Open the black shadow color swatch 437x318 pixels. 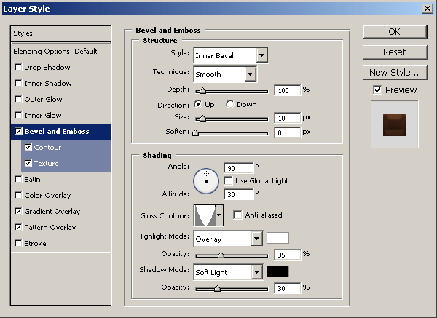[277, 271]
